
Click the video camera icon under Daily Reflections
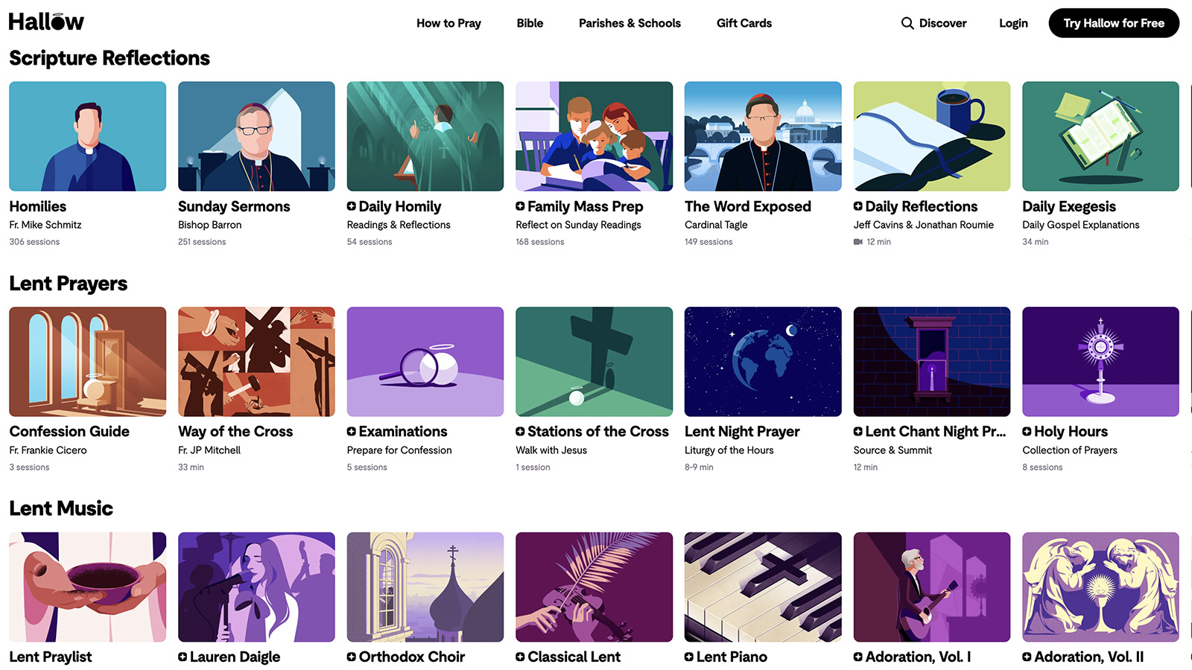pyautogui.click(x=857, y=241)
